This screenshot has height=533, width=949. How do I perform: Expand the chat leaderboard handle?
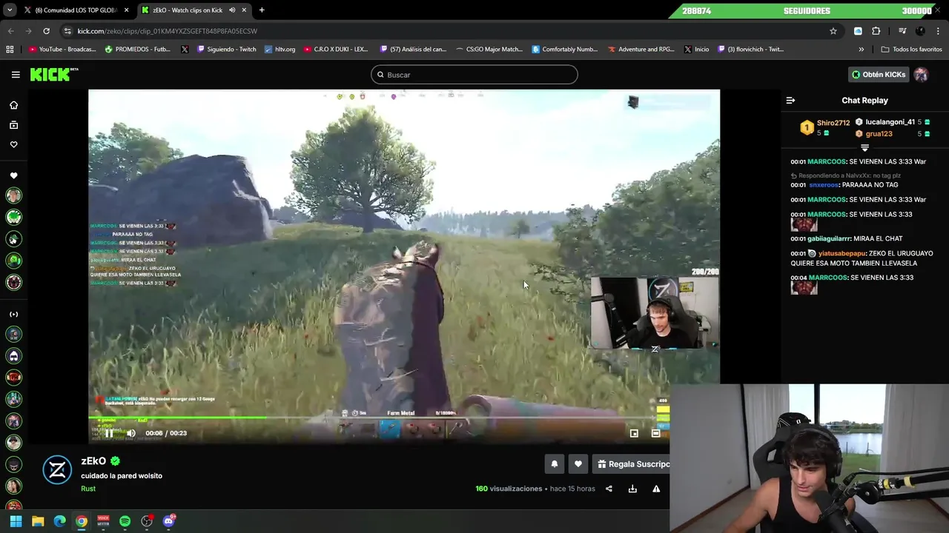[x=864, y=148]
